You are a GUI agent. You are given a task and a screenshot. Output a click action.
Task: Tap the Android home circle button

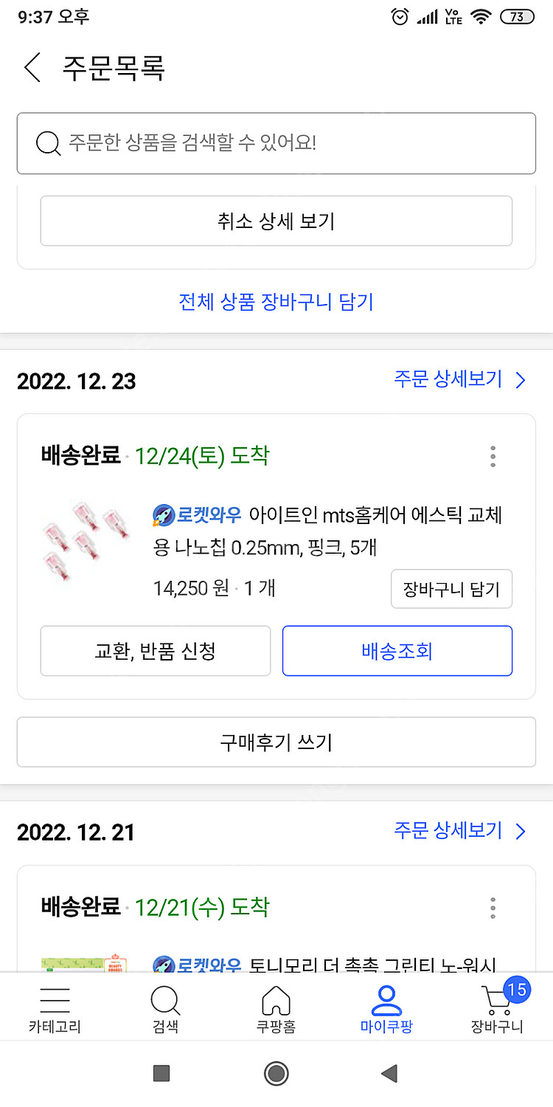276,1073
